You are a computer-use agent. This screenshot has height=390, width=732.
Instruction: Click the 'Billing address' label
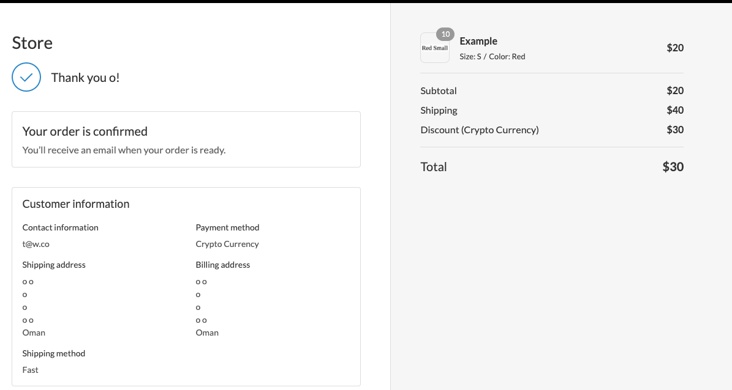(x=223, y=265)
